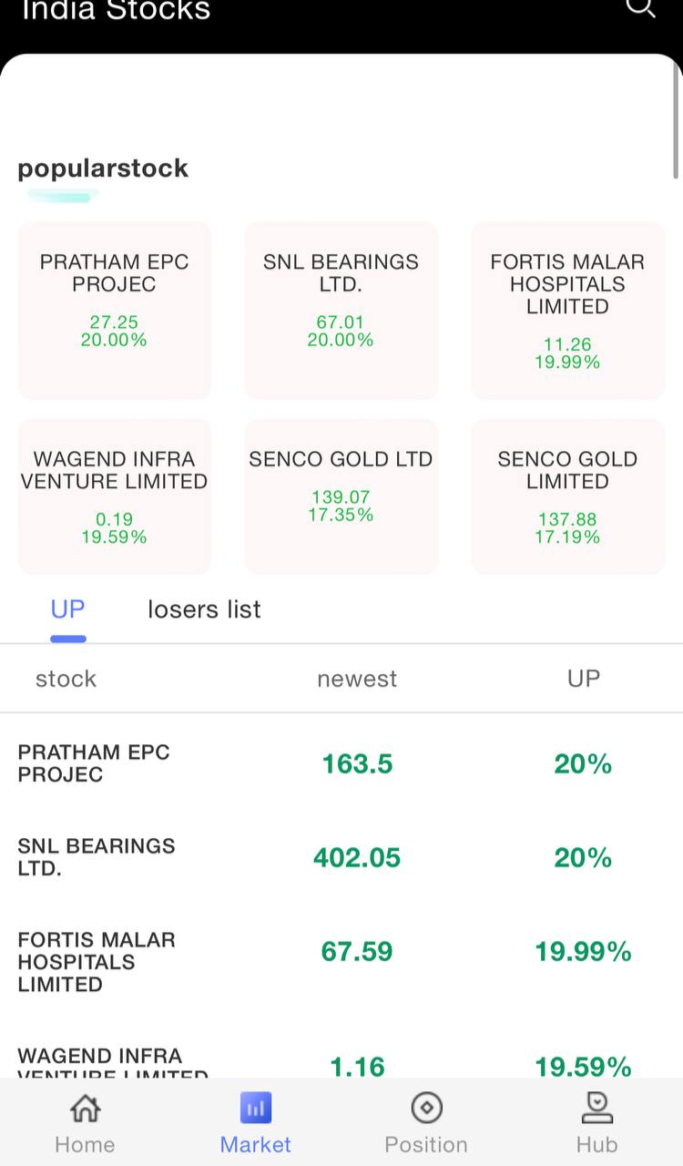This screenshot has height=1166, width=683.
Task: Open FORTIS MALAR HOSPITALS popular card
Action: 567,310
